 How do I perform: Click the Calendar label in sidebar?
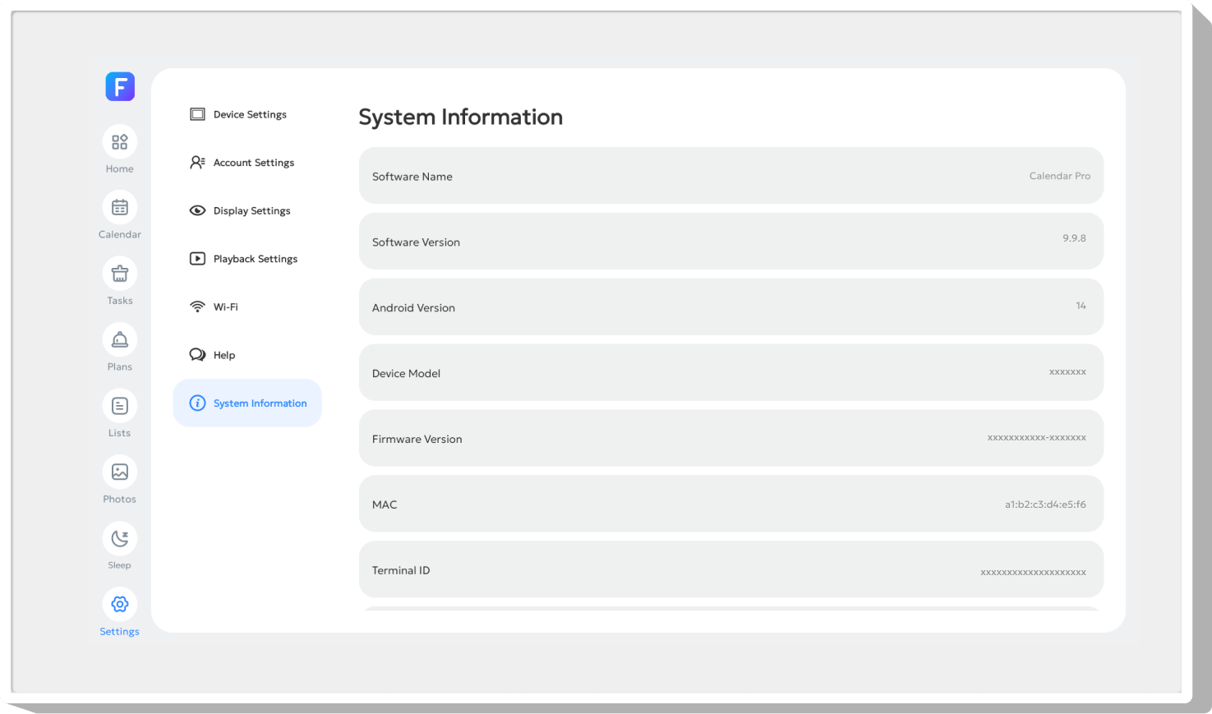[x=120, y=235]
